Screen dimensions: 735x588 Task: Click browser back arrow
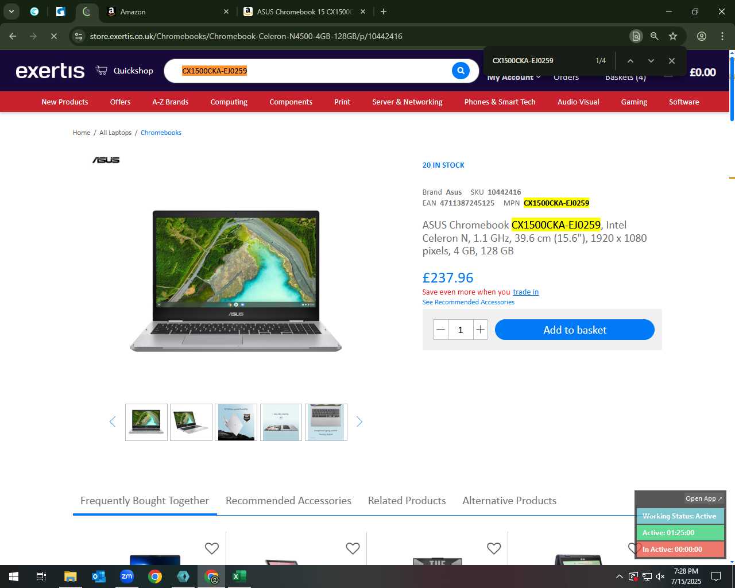tap(13, 36)
